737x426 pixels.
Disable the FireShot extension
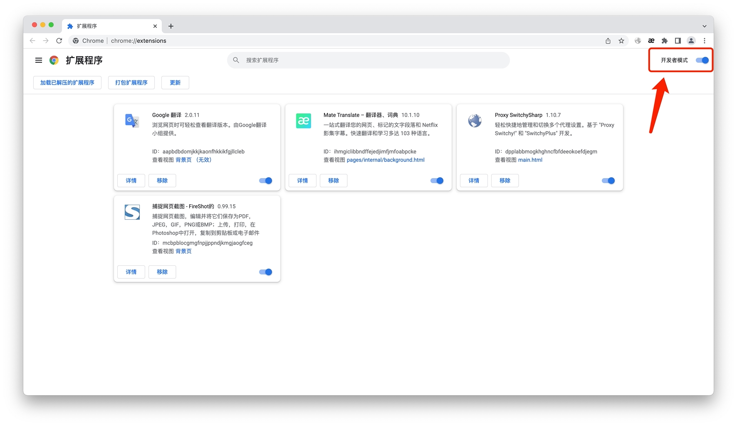(265, 272)
